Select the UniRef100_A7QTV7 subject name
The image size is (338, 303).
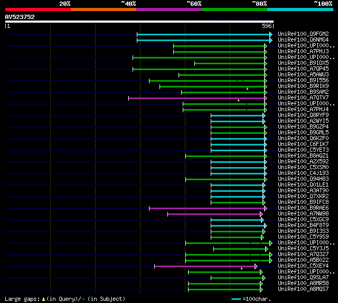pos(303,98)
